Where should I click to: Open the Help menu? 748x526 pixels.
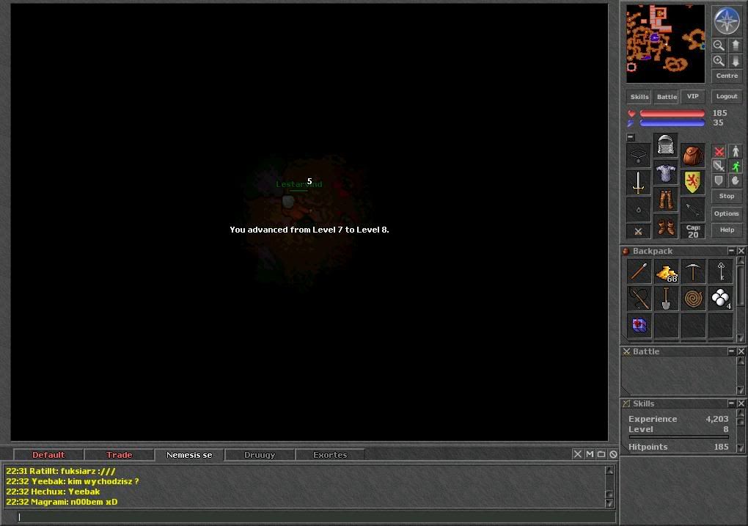727,230
